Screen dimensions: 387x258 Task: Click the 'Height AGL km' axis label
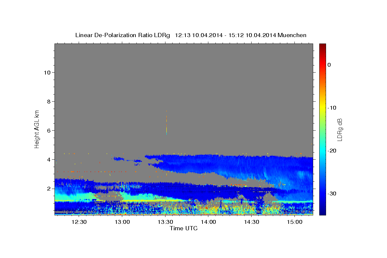coord(37,129)
